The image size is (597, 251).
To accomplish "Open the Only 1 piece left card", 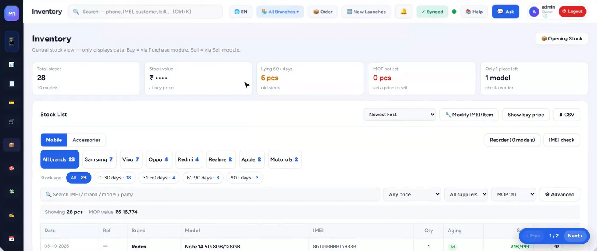I will coord(534,78).
